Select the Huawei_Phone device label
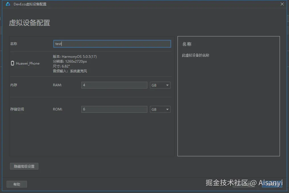 (x=28, y=63)
